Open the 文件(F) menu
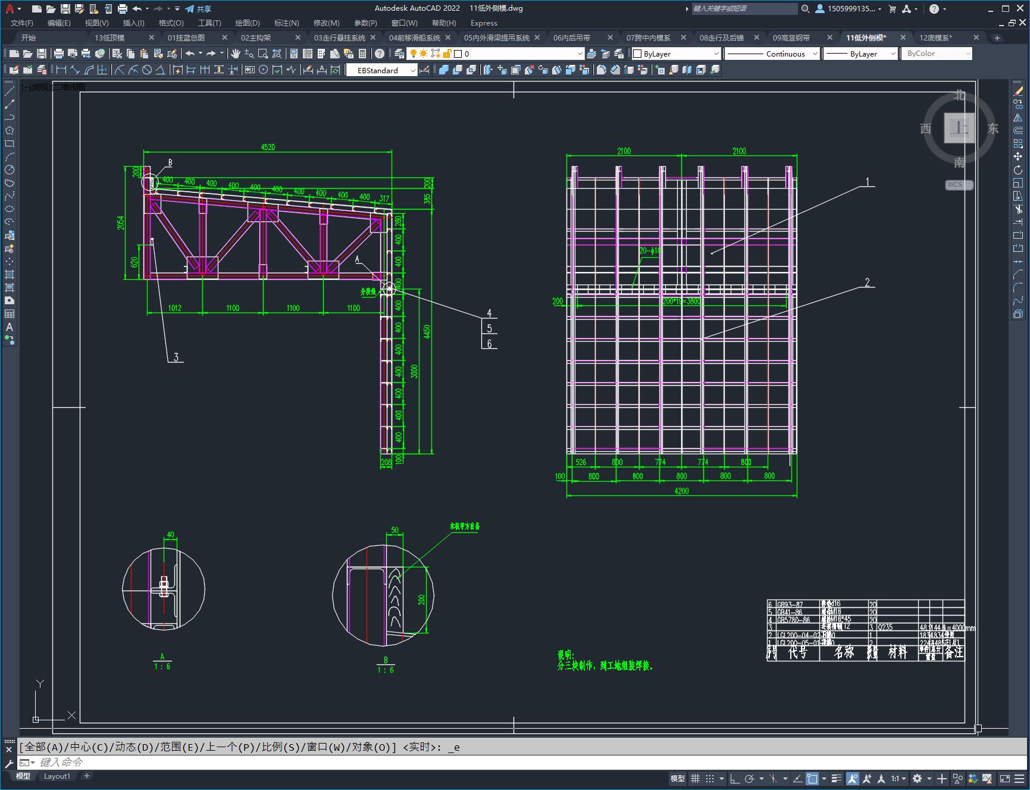The height and width of the screenshot is (790, 1030). tap(22, 23)
